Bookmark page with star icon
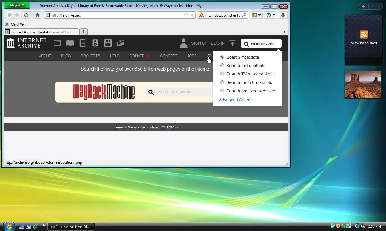Image resolution: width=386 pixels, height=231 pixels. click(x=186, y=15)
